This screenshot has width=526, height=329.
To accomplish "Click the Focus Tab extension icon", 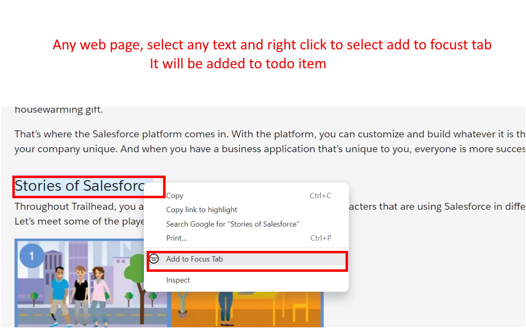I will point(154,259).
